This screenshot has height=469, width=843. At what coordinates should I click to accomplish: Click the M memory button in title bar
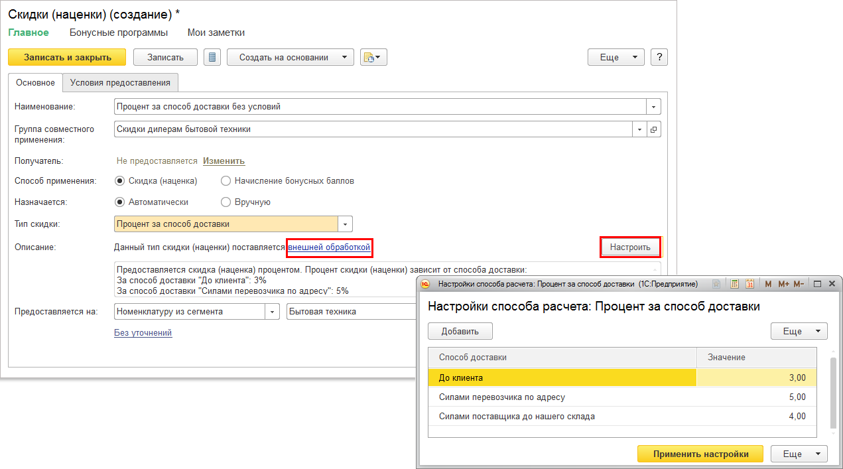click(x=768, y=284)
